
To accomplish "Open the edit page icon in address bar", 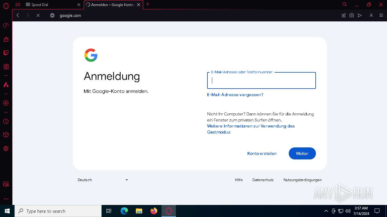I will pyautogui.click(x=344, y=15).
